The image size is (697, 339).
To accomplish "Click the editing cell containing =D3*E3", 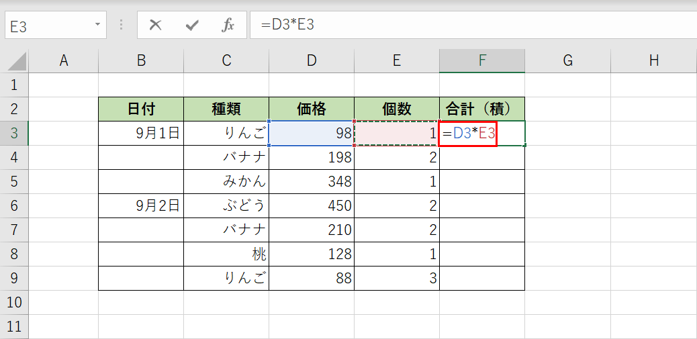I will coord(482,134).
